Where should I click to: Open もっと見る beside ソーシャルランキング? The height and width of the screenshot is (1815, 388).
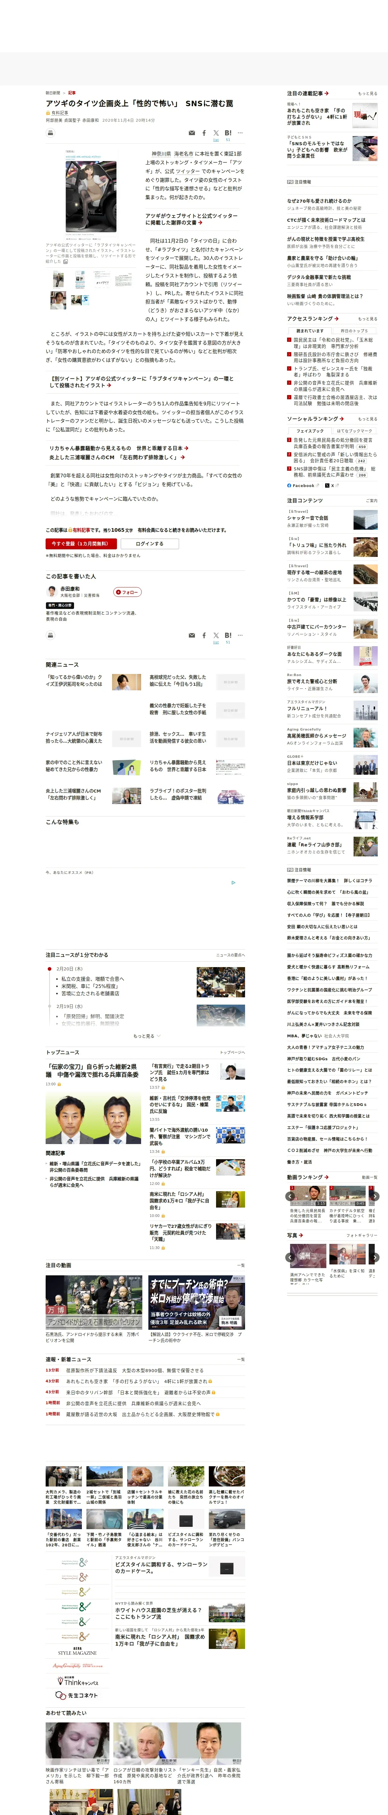pos(367,419)
